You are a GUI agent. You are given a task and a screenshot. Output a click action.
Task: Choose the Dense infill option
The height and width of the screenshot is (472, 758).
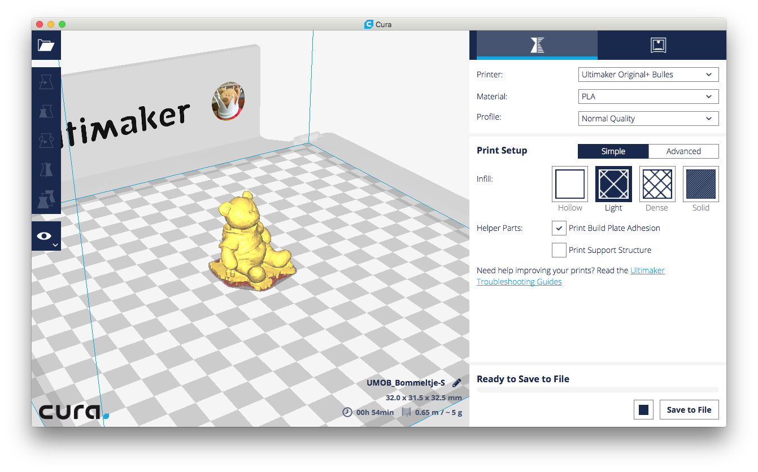coord(657,184)
